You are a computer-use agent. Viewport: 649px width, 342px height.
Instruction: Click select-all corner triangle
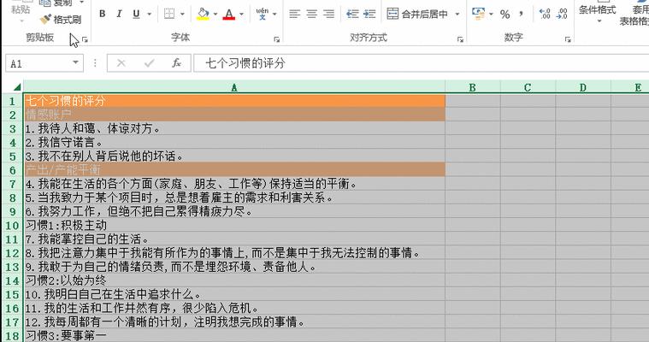(16, 87)
